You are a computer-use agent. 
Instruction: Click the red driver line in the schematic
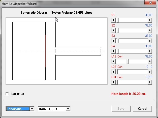45,51
